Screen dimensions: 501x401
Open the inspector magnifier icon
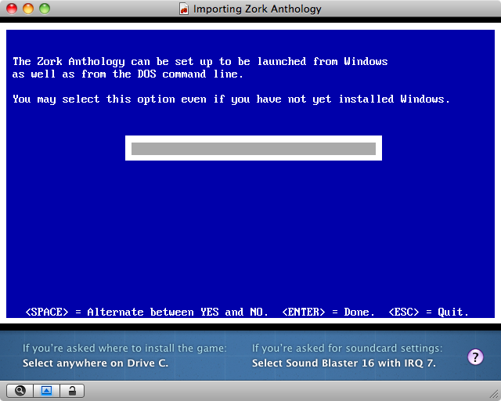click(20, 390)
